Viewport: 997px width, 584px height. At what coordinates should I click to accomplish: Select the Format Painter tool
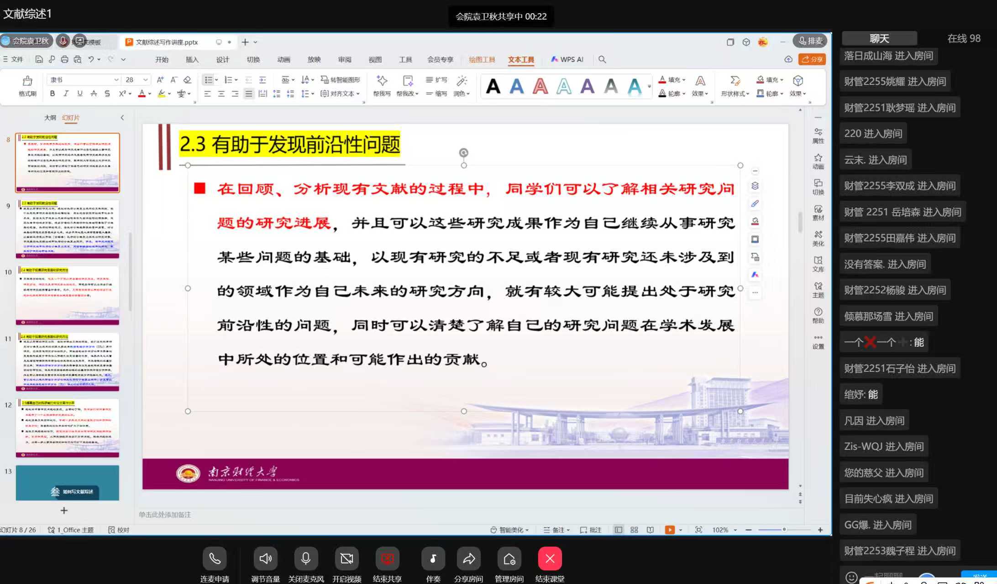(27, 86)
